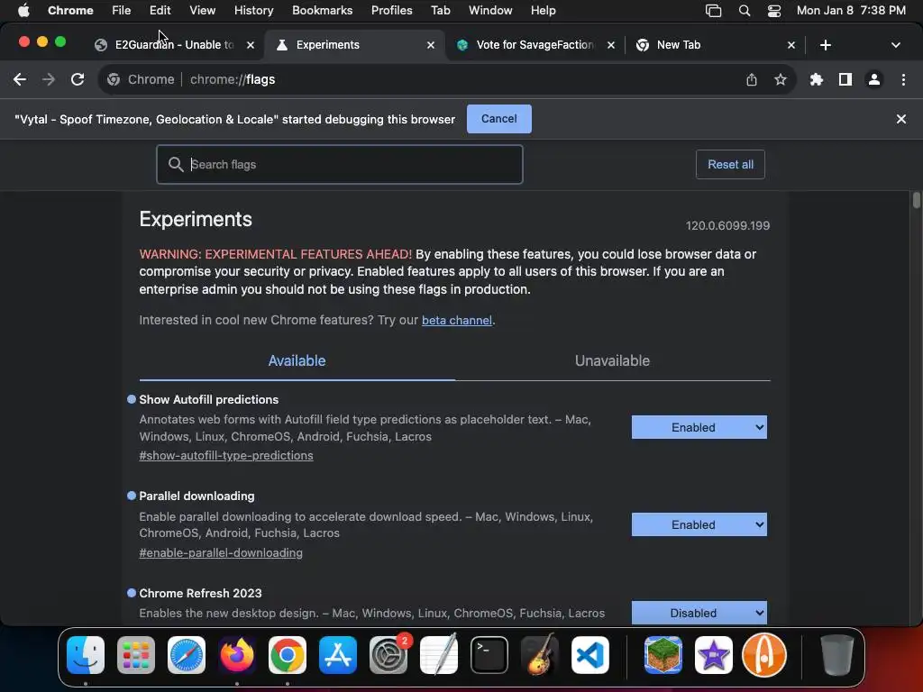Screen dimensions: 923x692
Task: Launch GarageBand from the Dock
Action: click(540, 654)
